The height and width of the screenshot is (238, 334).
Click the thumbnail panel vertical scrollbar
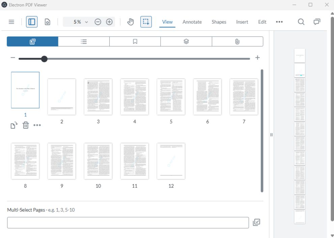click(262, 131)
